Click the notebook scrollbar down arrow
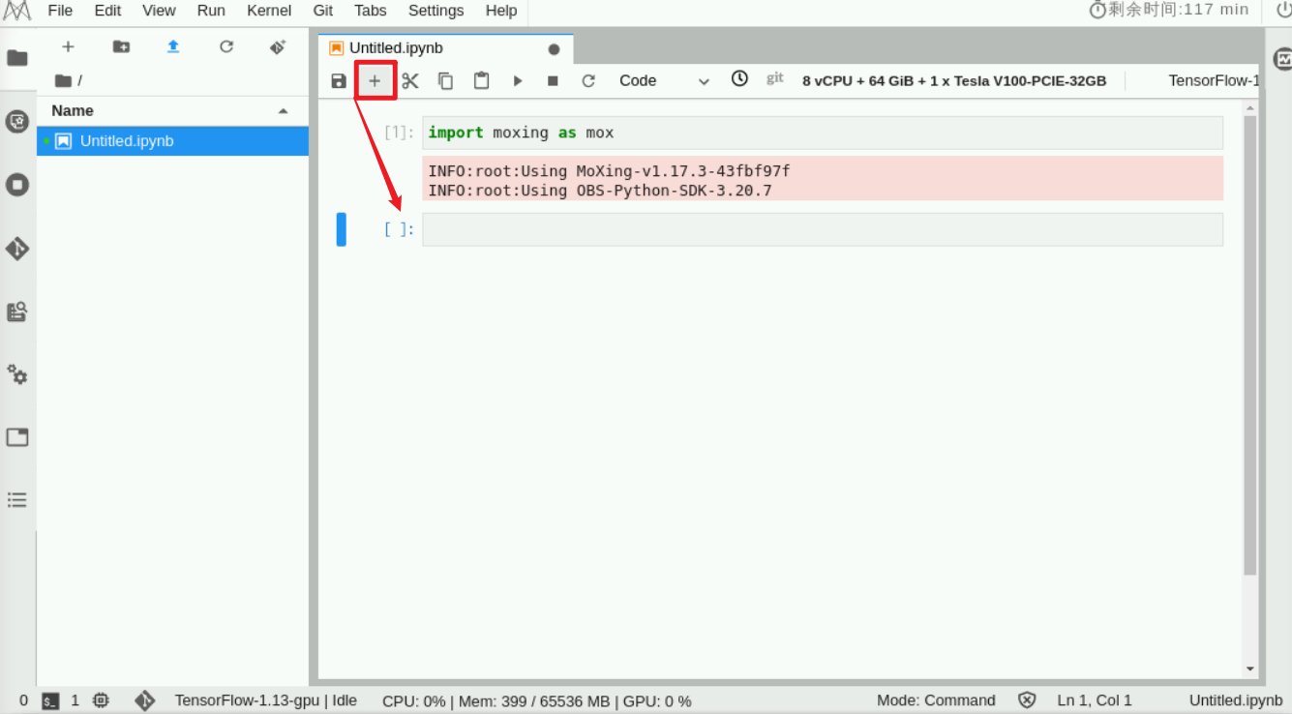 pyautogui.click(x=1250, y=669)
